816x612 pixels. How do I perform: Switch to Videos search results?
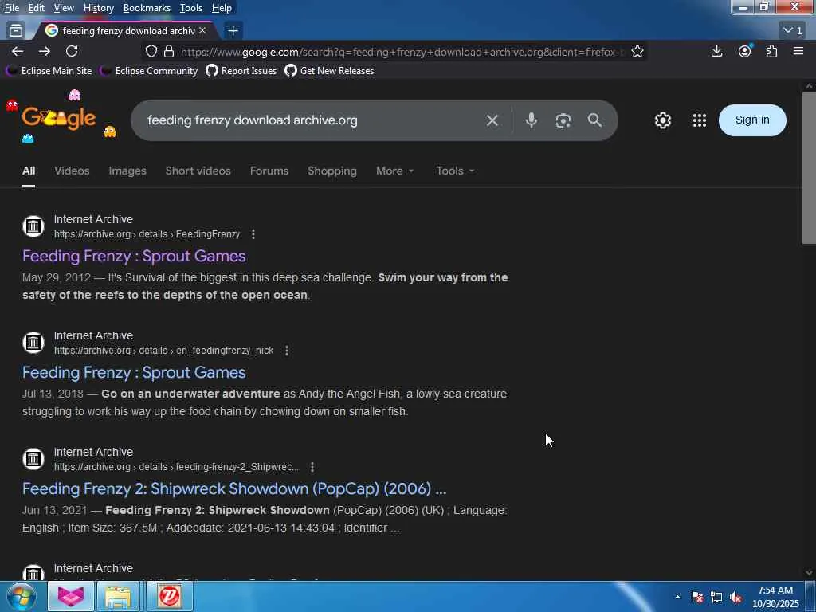(x=72, y=171)
